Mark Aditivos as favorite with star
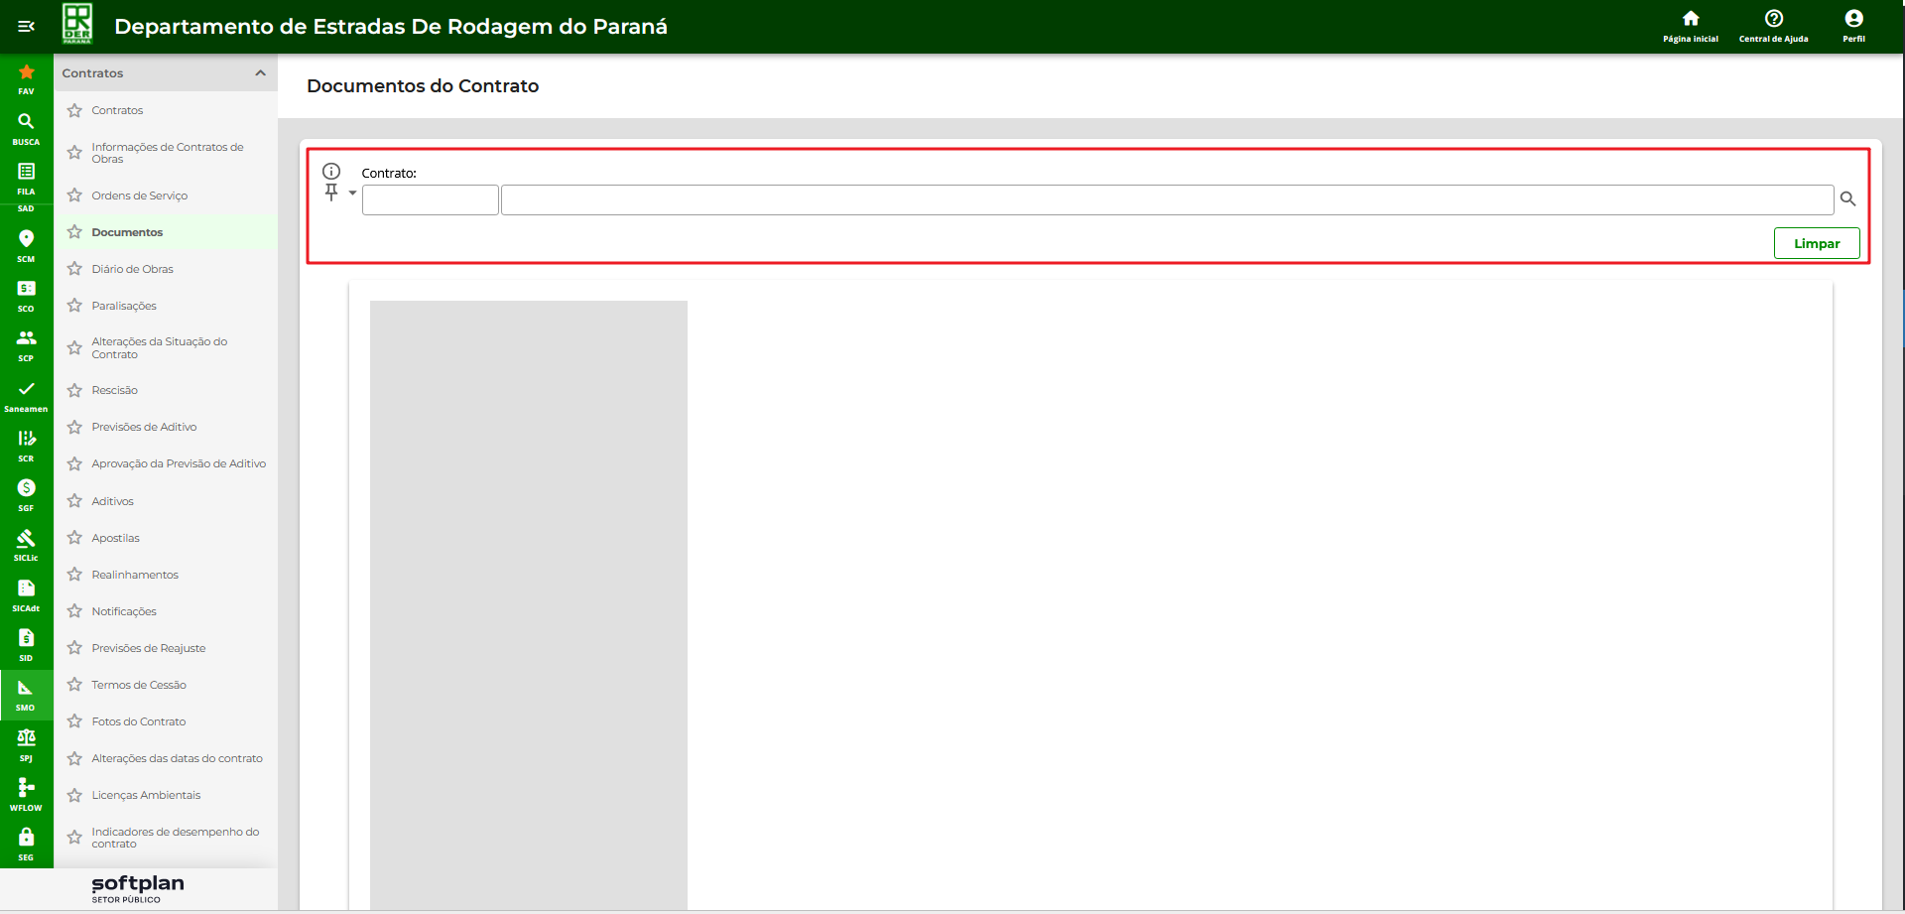 (74, 501)
